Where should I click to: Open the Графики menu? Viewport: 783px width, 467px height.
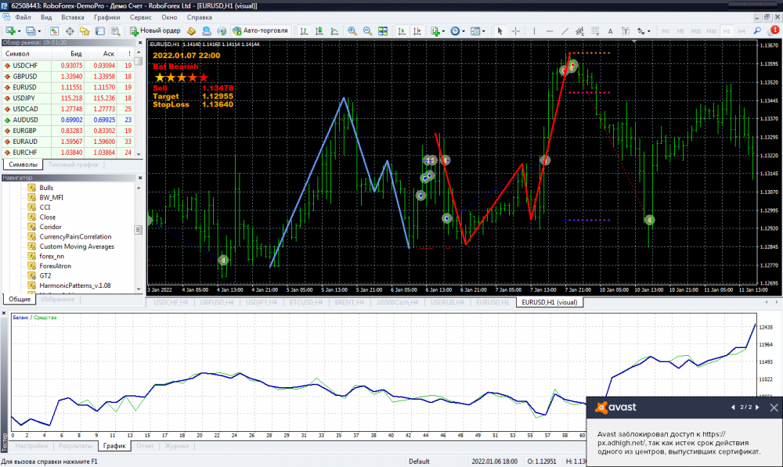[106, 17]
